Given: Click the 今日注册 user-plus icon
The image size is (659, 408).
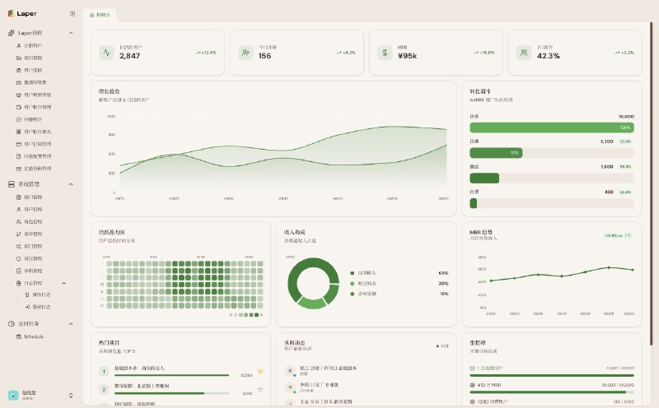Looking at the screenshot, I should (x=245, y=53).
